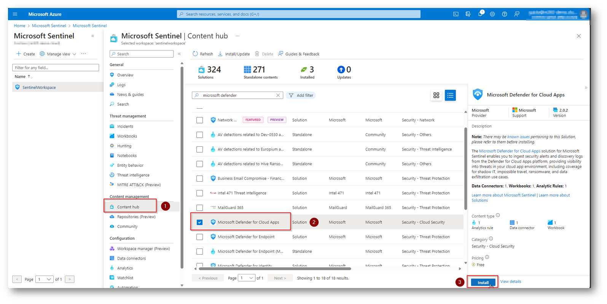This screenshot has width=607, height=304.
Task: Follow Learn more about Microsoft Sentinel link
Action: tap(503, 195)
